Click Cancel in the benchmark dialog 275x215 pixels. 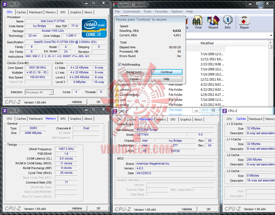[x=134, y=79]
